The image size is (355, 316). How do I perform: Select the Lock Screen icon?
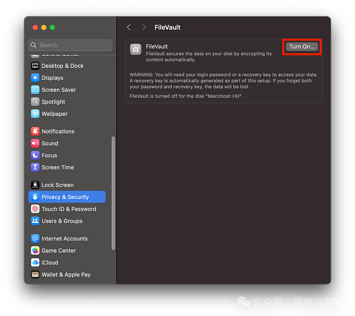click(35, 185)
